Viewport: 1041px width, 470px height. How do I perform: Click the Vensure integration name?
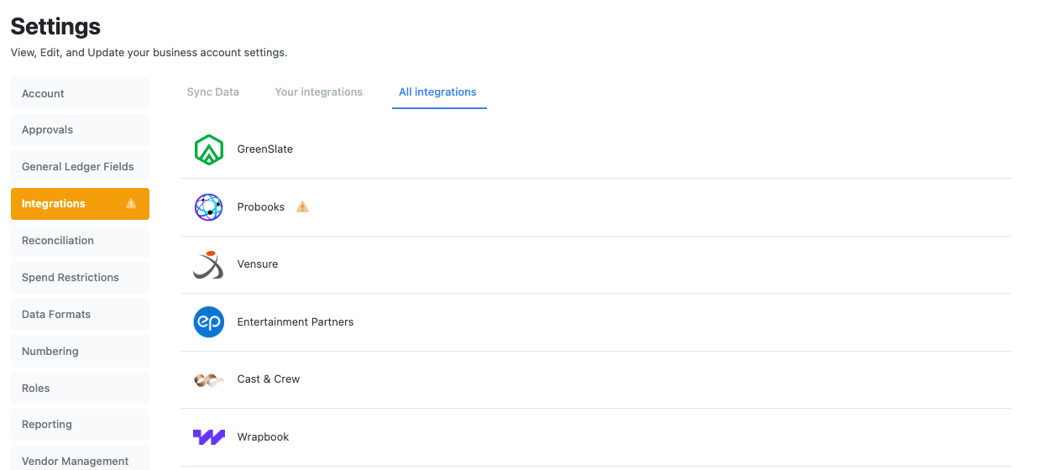coord(258,264)
